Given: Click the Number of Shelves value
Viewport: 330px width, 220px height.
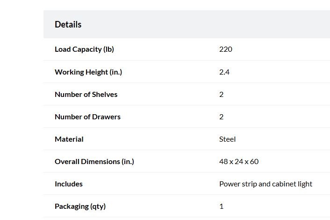Looking at the screenshot, I should pyautogui.click(x=222, y=95).
